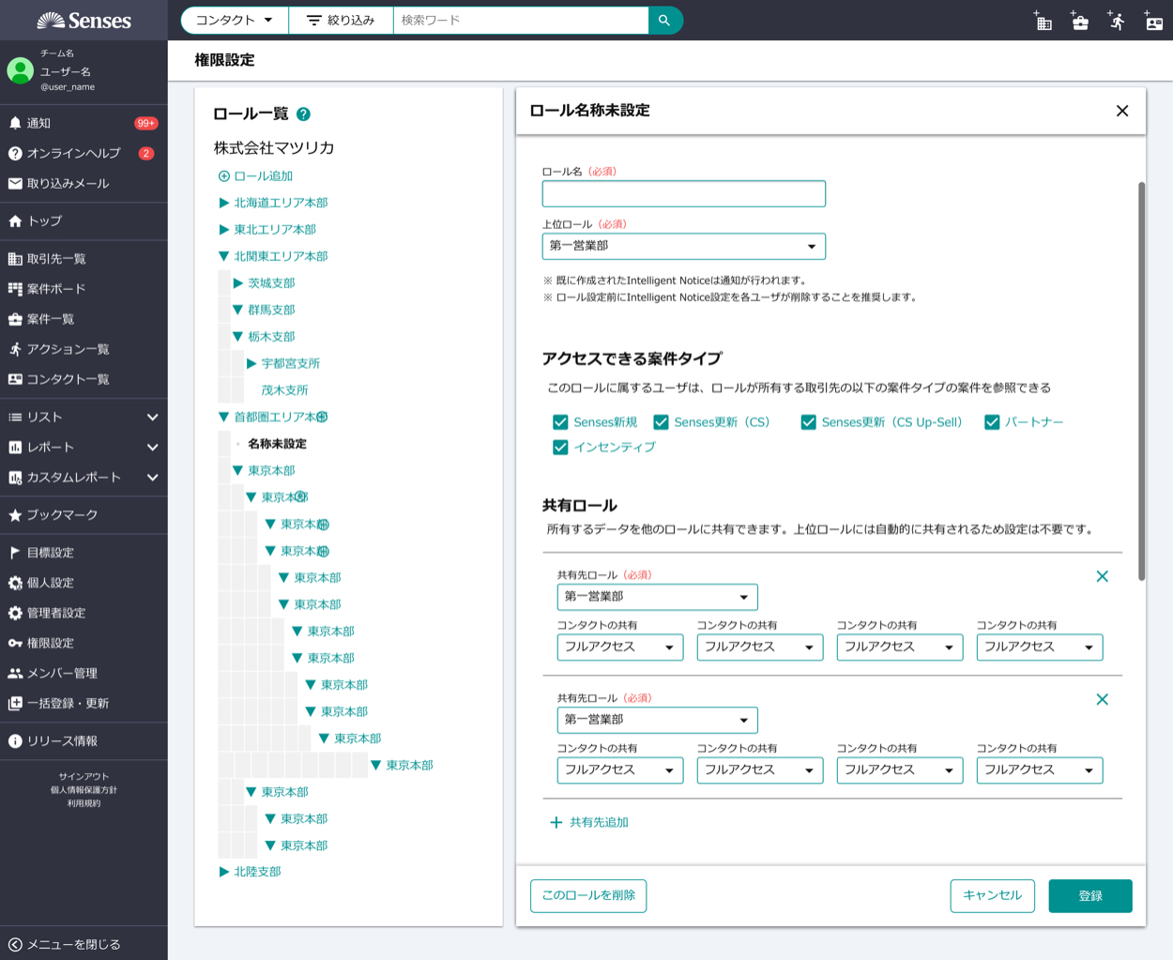The height and width of the screenshot is (960, 1173).
Task: Click the search magnifier button
Action: pos(664,20)
